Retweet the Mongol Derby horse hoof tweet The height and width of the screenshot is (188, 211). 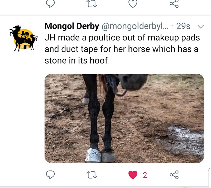[92, 175]
